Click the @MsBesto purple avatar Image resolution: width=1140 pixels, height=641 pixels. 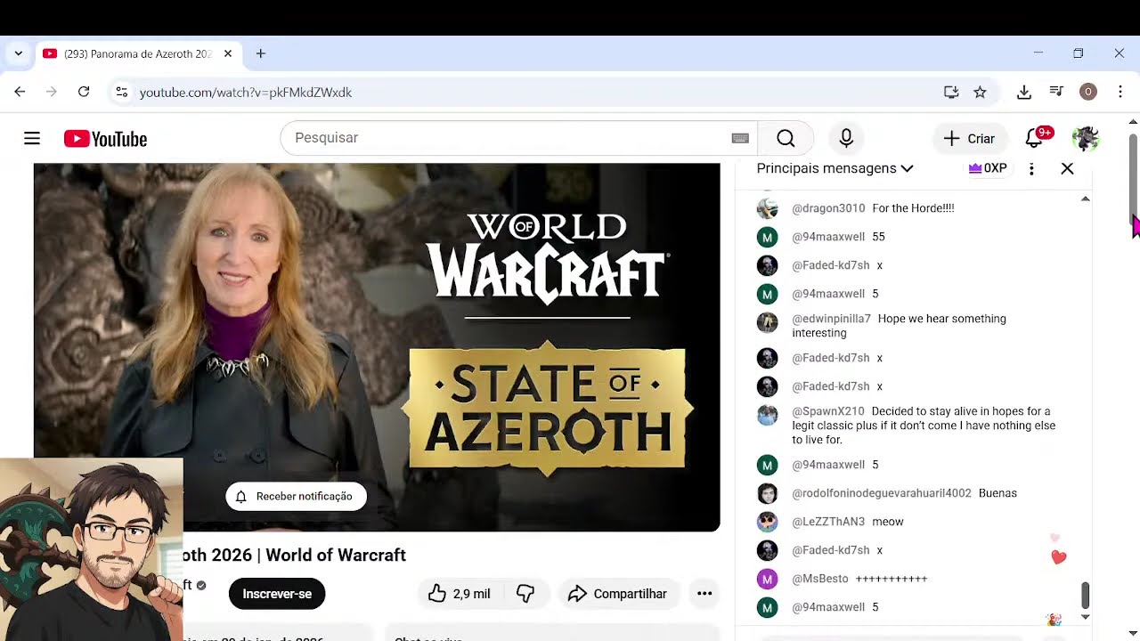pyautogui.click(x=768, y=579)
